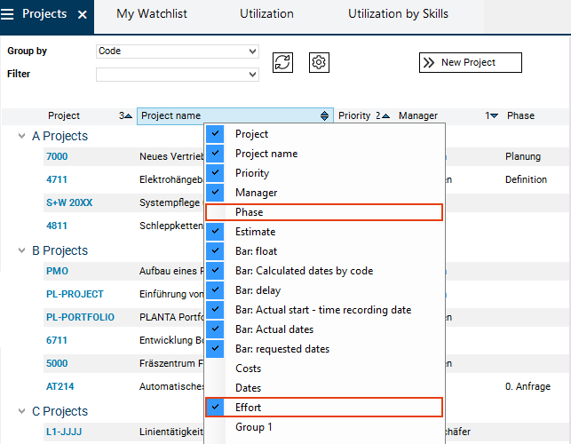The height and width of the screenshot is (444, 571).
Task: Open project 7000 link
Action: point(57,156)
